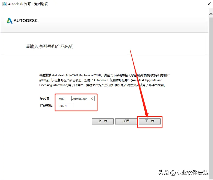Click the 请输入序列号和产品密钥 heading
Screen dimensions: 213x180
pos(49,47)
